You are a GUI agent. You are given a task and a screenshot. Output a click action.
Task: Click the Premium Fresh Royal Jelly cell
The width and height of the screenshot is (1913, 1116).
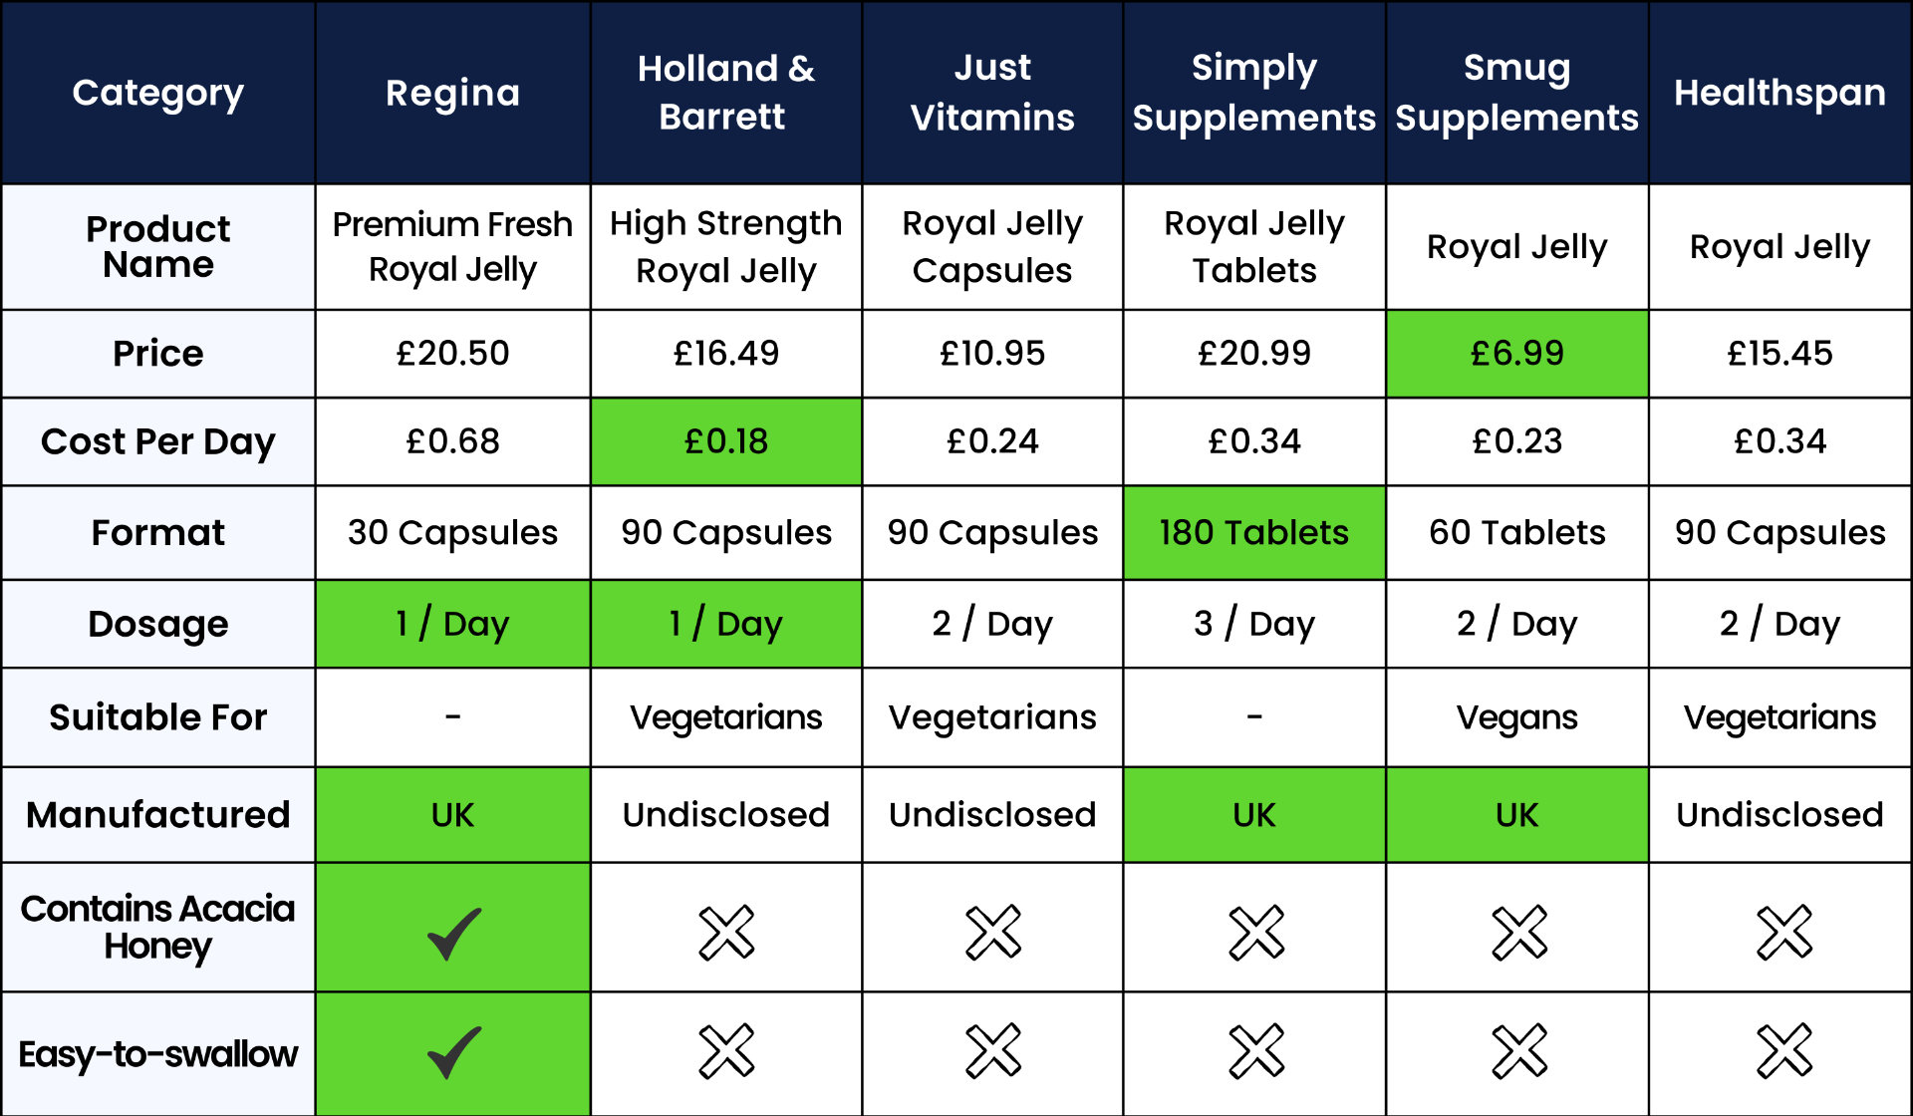coord(452,246)
